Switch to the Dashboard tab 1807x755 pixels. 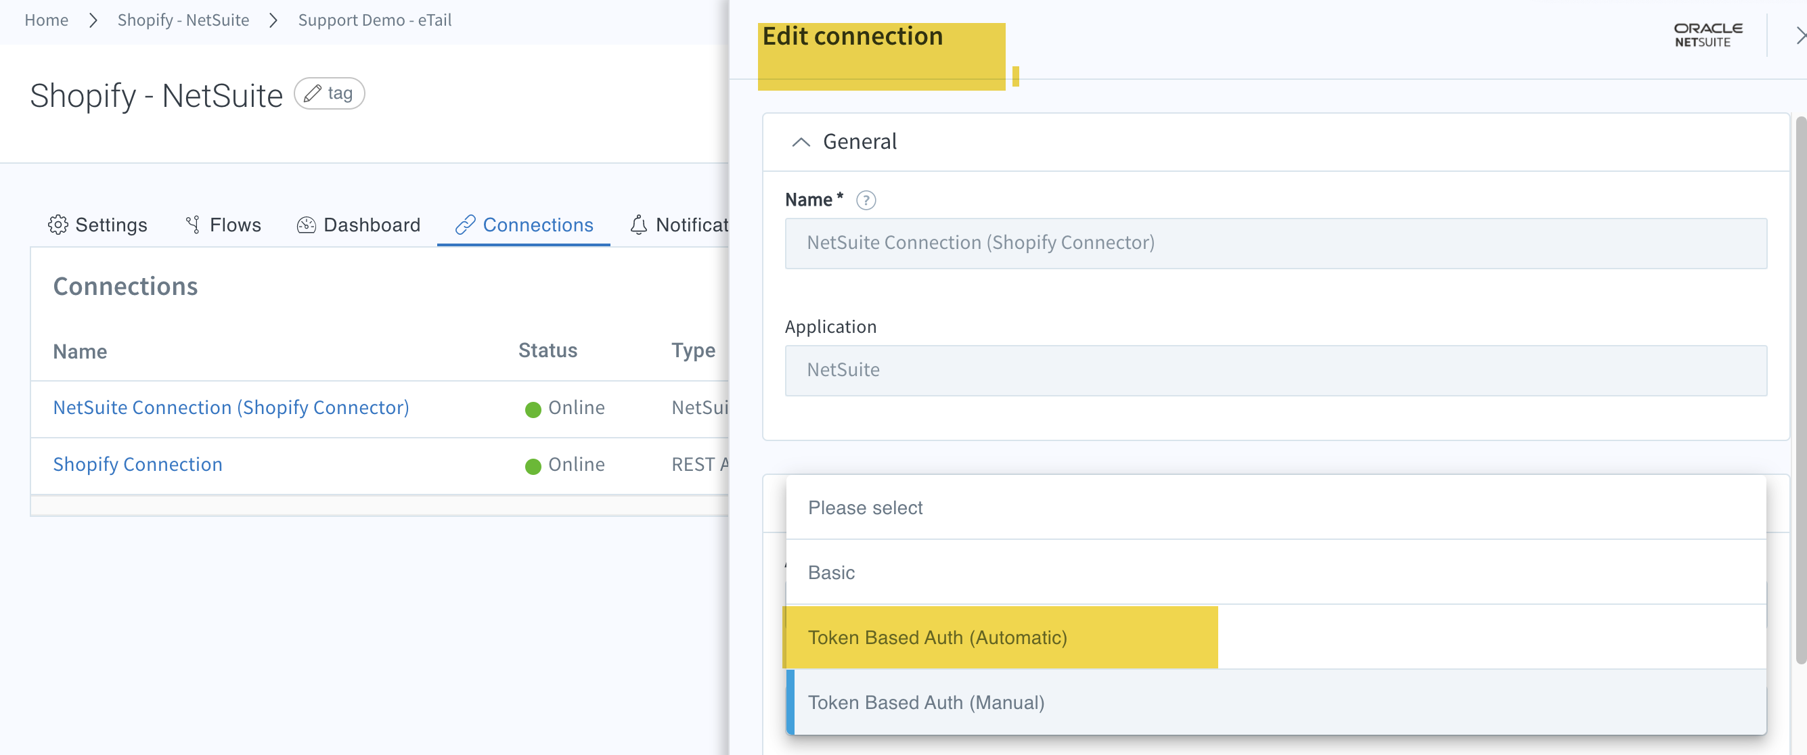click(359, 225)
